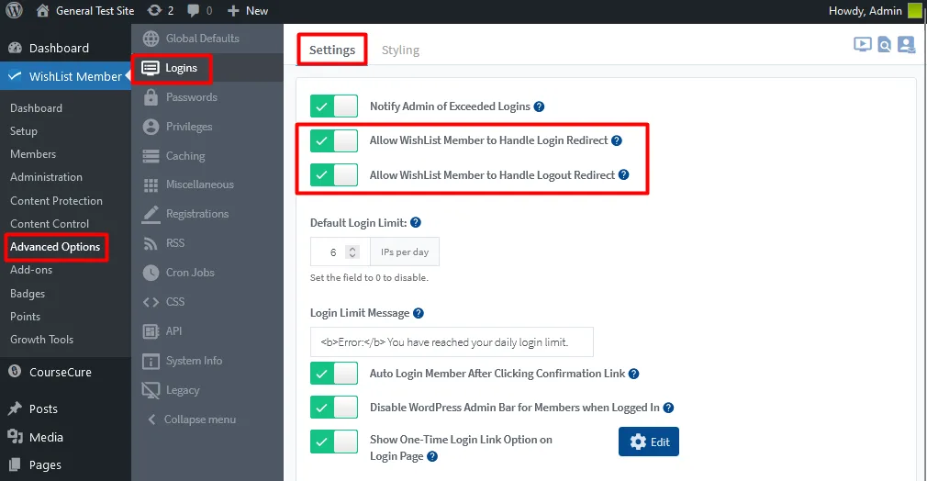The height and width of the screenshot is (481, 927).
Task: Open the Caching section
Action: click(x=207, y=156)
